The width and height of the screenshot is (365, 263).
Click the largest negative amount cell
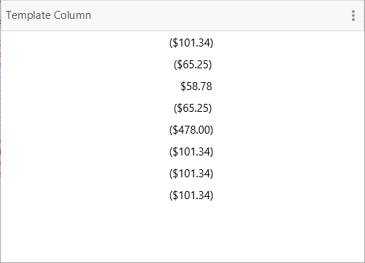tap(191, 130)
